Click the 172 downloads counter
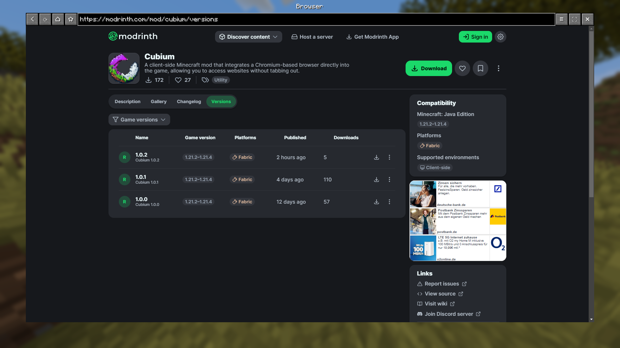This screenshot has height=348, width=620. 154,80
